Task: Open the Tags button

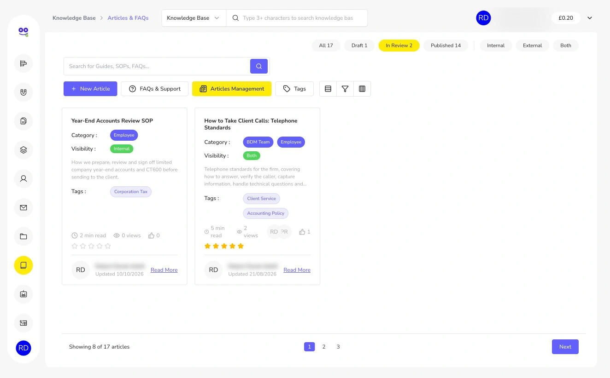Action: (294, 89)
